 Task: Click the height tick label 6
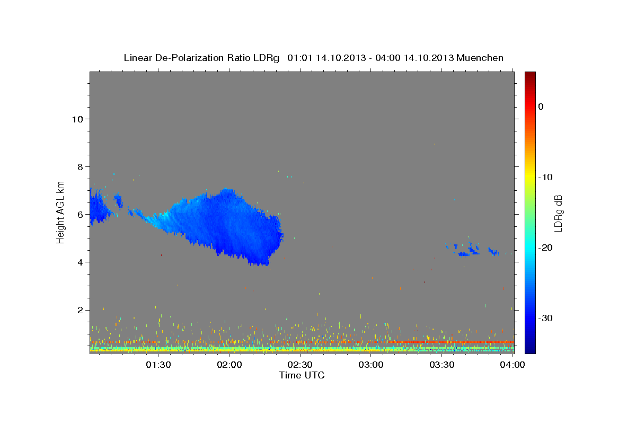[79, 214]
